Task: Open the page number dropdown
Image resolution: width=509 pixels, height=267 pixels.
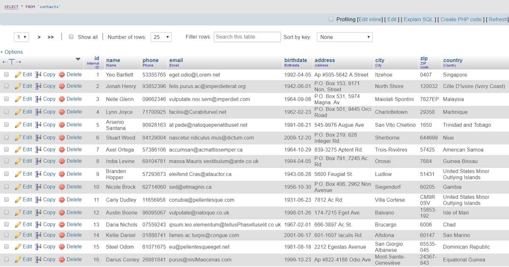Action: (x=21, y=37)
